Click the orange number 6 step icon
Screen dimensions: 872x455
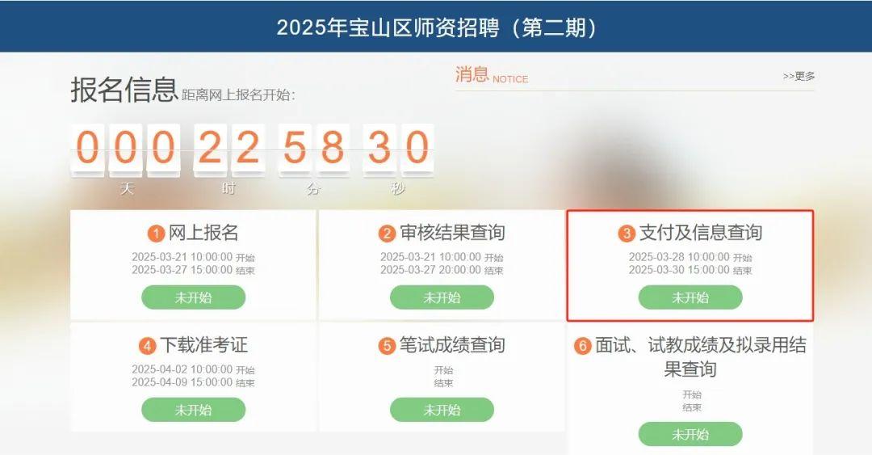(x=582, y=347)
